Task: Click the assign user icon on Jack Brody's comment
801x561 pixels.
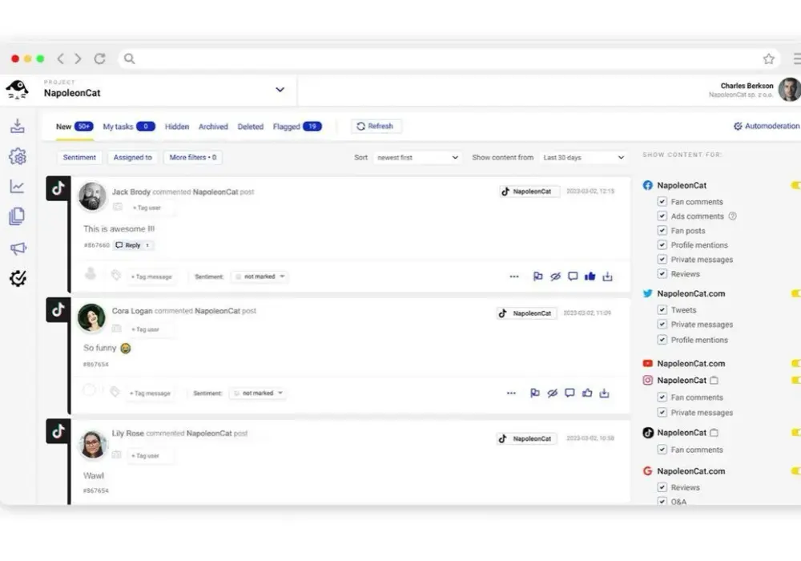Action: pos(91,274)
